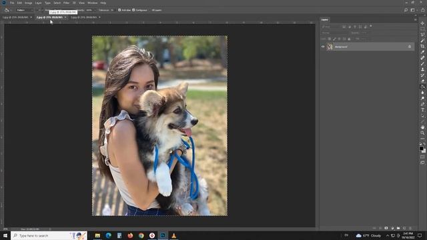Switch to the 3.jpg document tab
The height and width of the screenshot is (240, 427).
tap(84, 17)
